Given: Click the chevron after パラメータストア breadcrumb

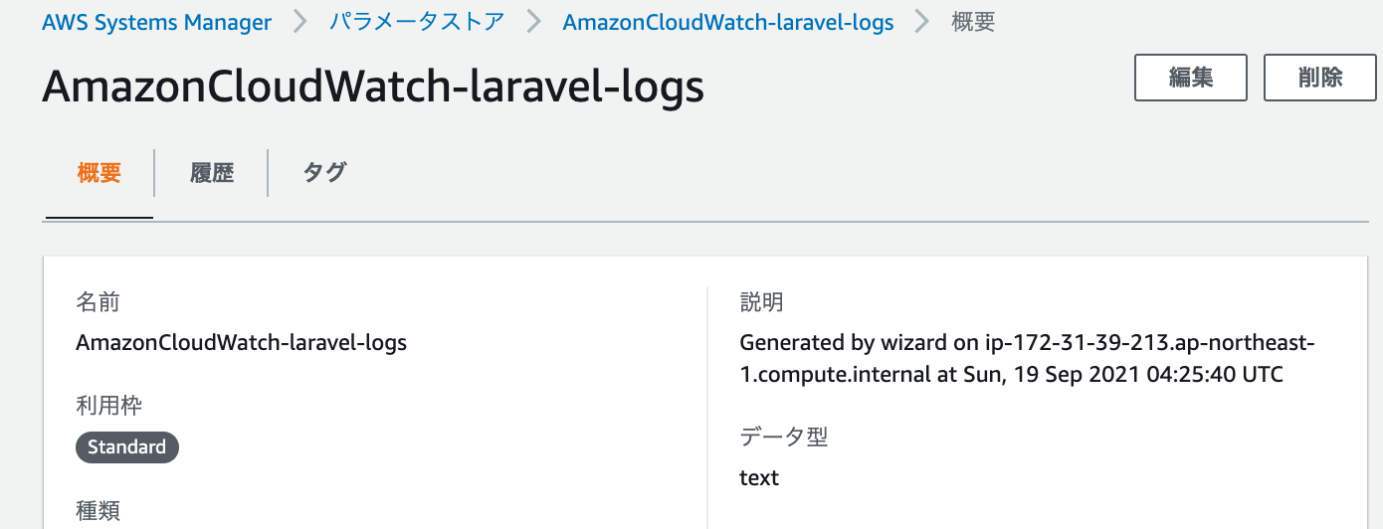Looking at the screenshot, I should (534, 22).
